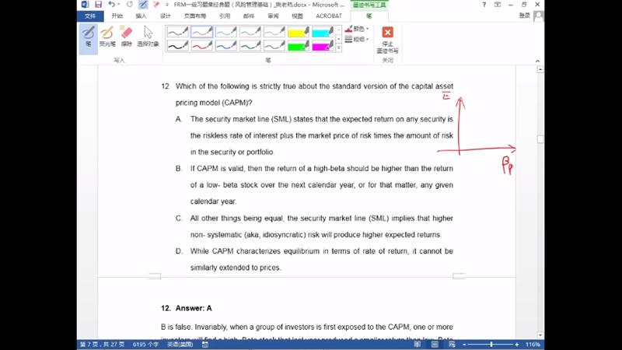Click Sign in (登录) account link
Viewport: 622px width, 350px height.
(524, 16)
